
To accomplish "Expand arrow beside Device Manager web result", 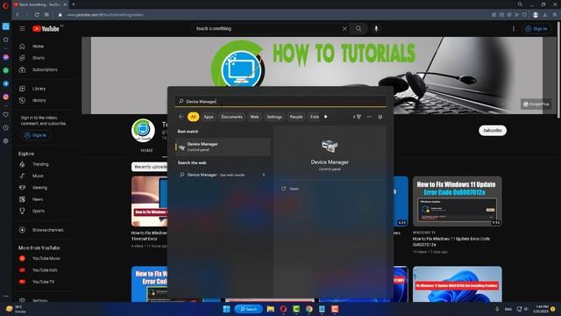I will 264,175.
